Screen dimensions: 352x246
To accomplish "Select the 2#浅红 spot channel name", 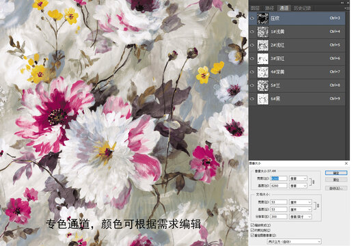I will click(x=277, y=45).
